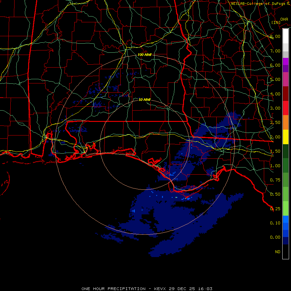Click the [IN] units label
This screenshot has width=291, height=291.
pos(276,22)
